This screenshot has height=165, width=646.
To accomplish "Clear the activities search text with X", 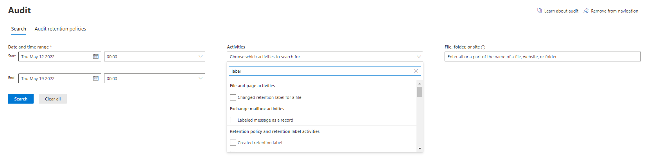I will [416, 71].
